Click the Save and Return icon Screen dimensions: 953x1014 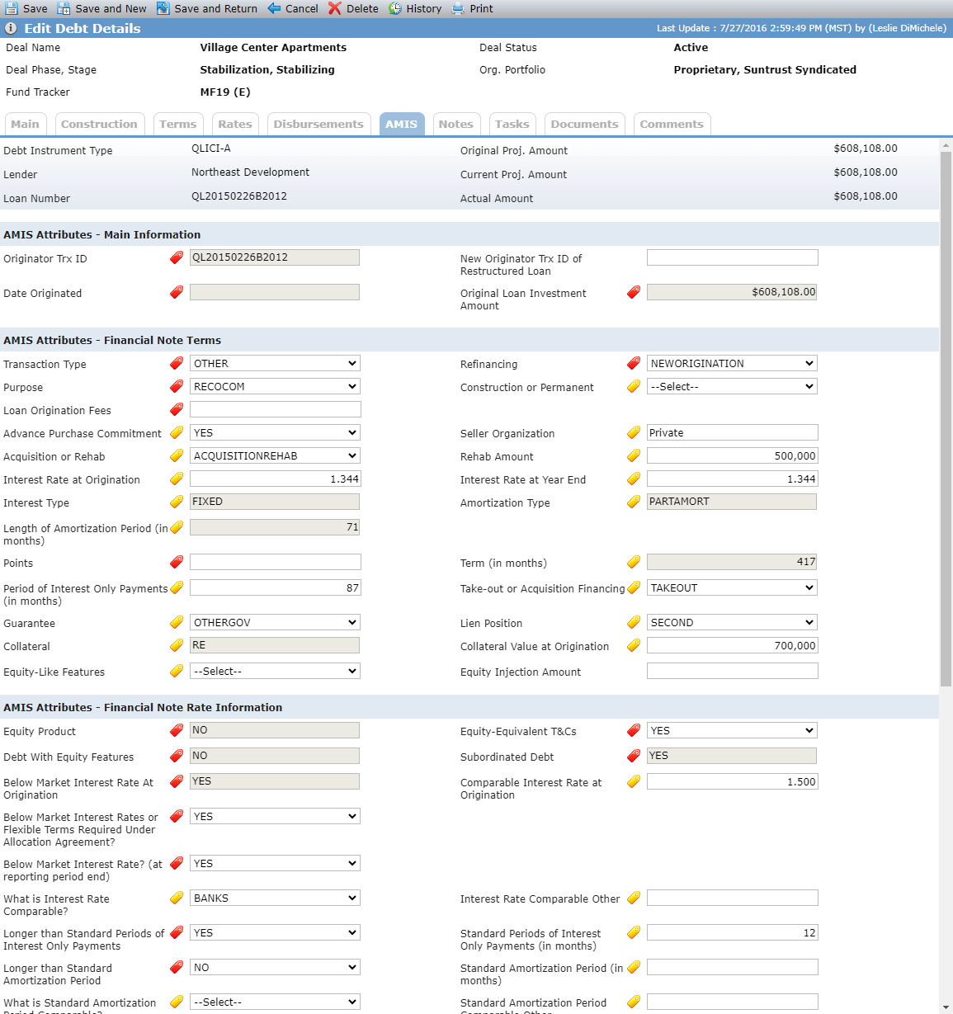click(163, 8)
